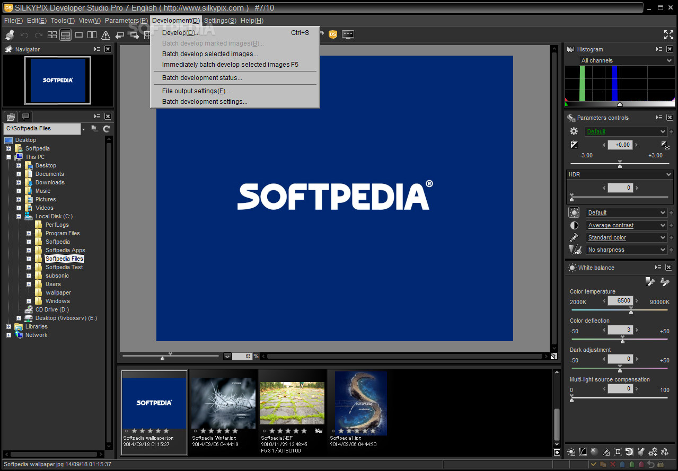Click the color paint tube icon

coord(574,237)
